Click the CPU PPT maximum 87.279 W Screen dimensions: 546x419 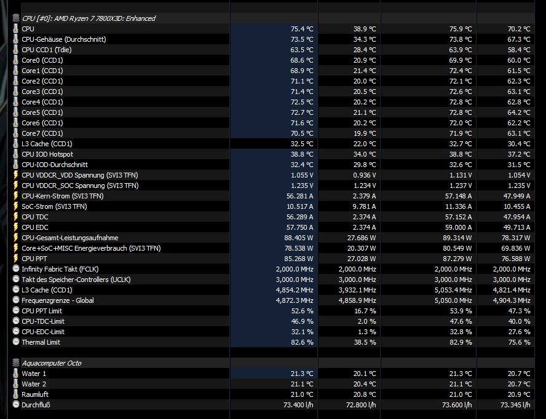coord(457,259)
